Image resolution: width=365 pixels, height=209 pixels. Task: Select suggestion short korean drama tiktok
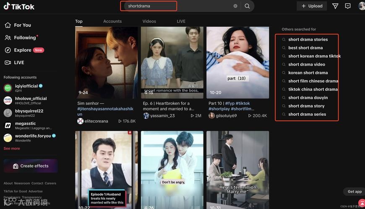315,56
